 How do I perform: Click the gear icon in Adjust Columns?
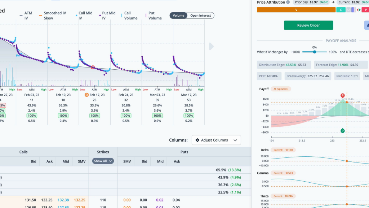pyautogui.click(x=197, y=140)
